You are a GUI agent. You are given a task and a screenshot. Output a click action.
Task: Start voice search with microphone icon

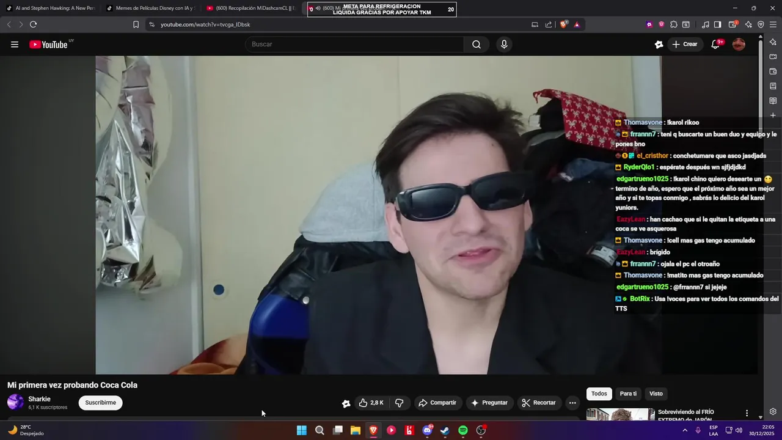(x=504, y=44)
